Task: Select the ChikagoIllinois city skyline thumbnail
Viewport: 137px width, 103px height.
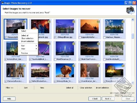Action: point(65,26)
